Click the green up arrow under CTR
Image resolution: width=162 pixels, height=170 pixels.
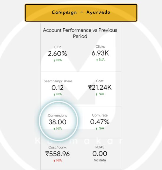point(54,61)
